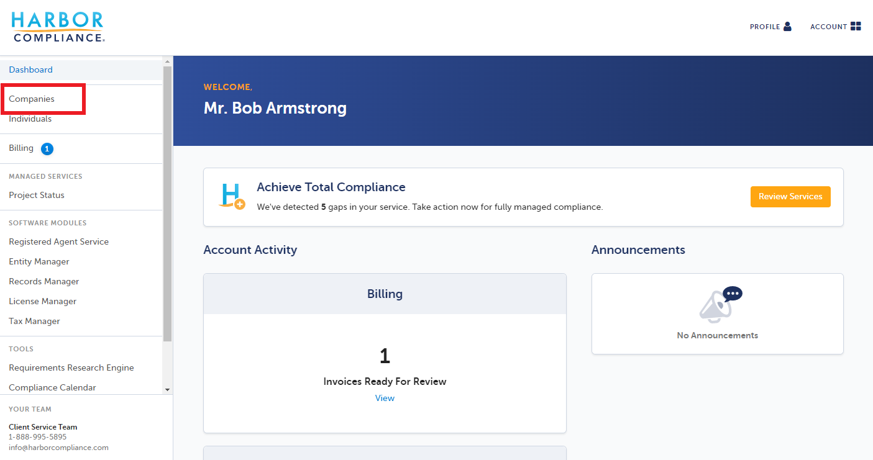Screen dimensions: 873x460
Task: Open the Account grid icon
Action: point(856,26)
